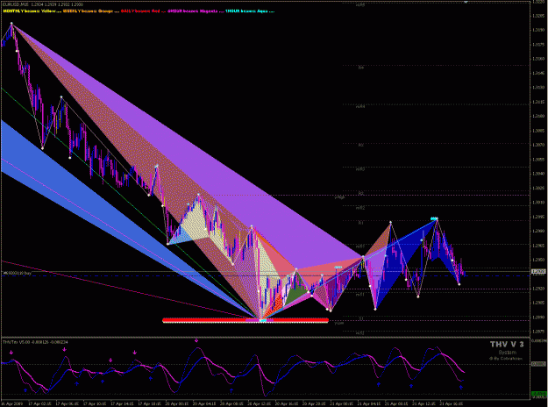Click the R1 pivot level label
The width and height of the screenshot is (548, 407).
(360, 223)
